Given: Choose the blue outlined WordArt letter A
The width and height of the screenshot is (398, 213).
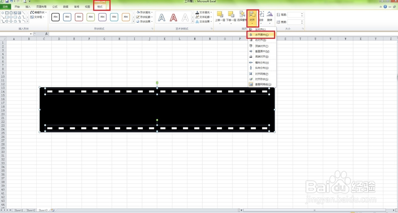Looking at the screenshot, I should click(162, 17).
